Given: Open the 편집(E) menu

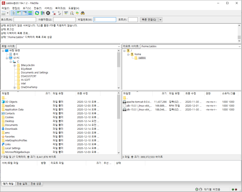Looking at the screenshot, I should [x=16, y=8].
